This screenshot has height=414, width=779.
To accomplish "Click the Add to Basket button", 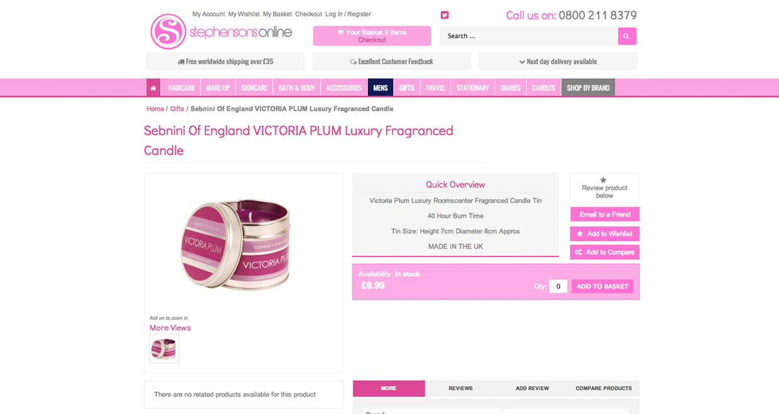I will click(x=602, y=287).
